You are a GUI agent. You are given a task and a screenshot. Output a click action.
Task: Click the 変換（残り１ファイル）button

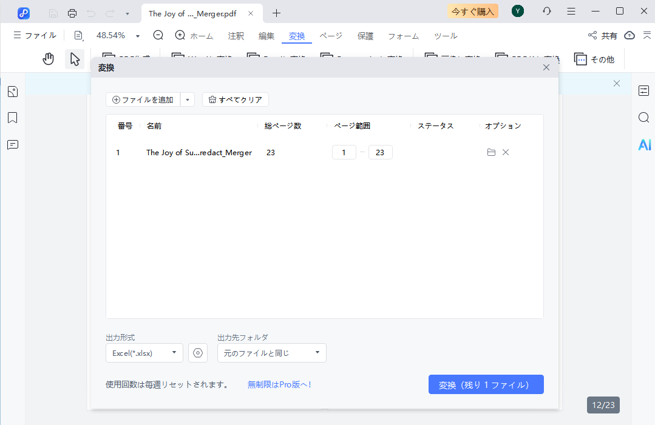click(x=486, y=384)
